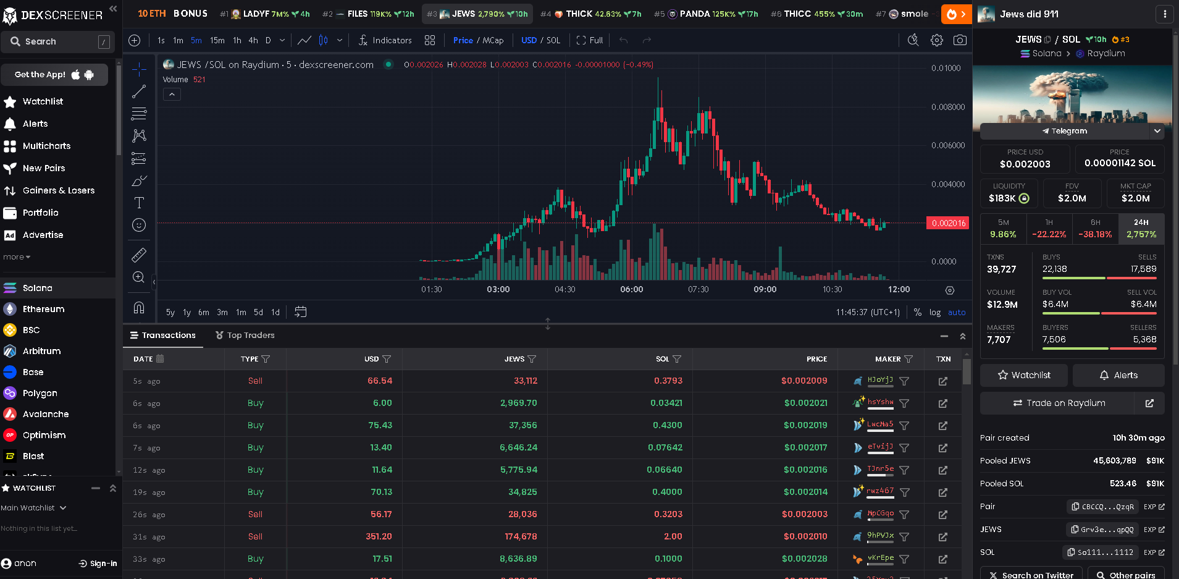1179x579 pixels.
Task: Add the pair to Watchlist
Action: click(x=1024, y=375)
